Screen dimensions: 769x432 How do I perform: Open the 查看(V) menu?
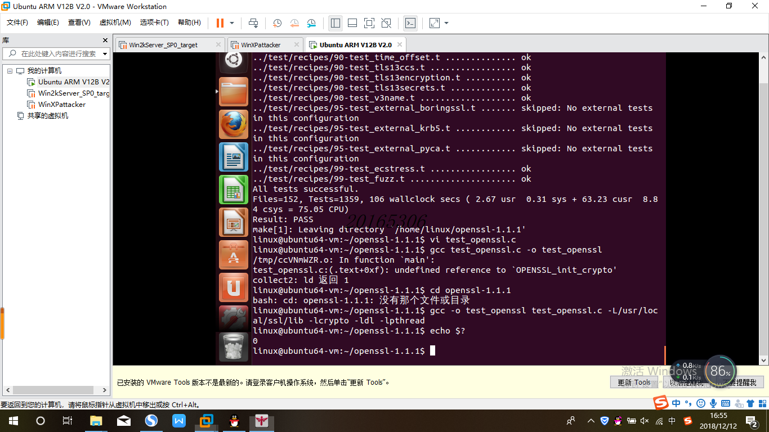point(79,22)
